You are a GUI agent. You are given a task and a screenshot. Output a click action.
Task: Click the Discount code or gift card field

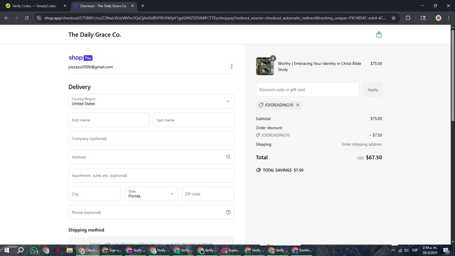pyautogui.click(x=308, y=89)
